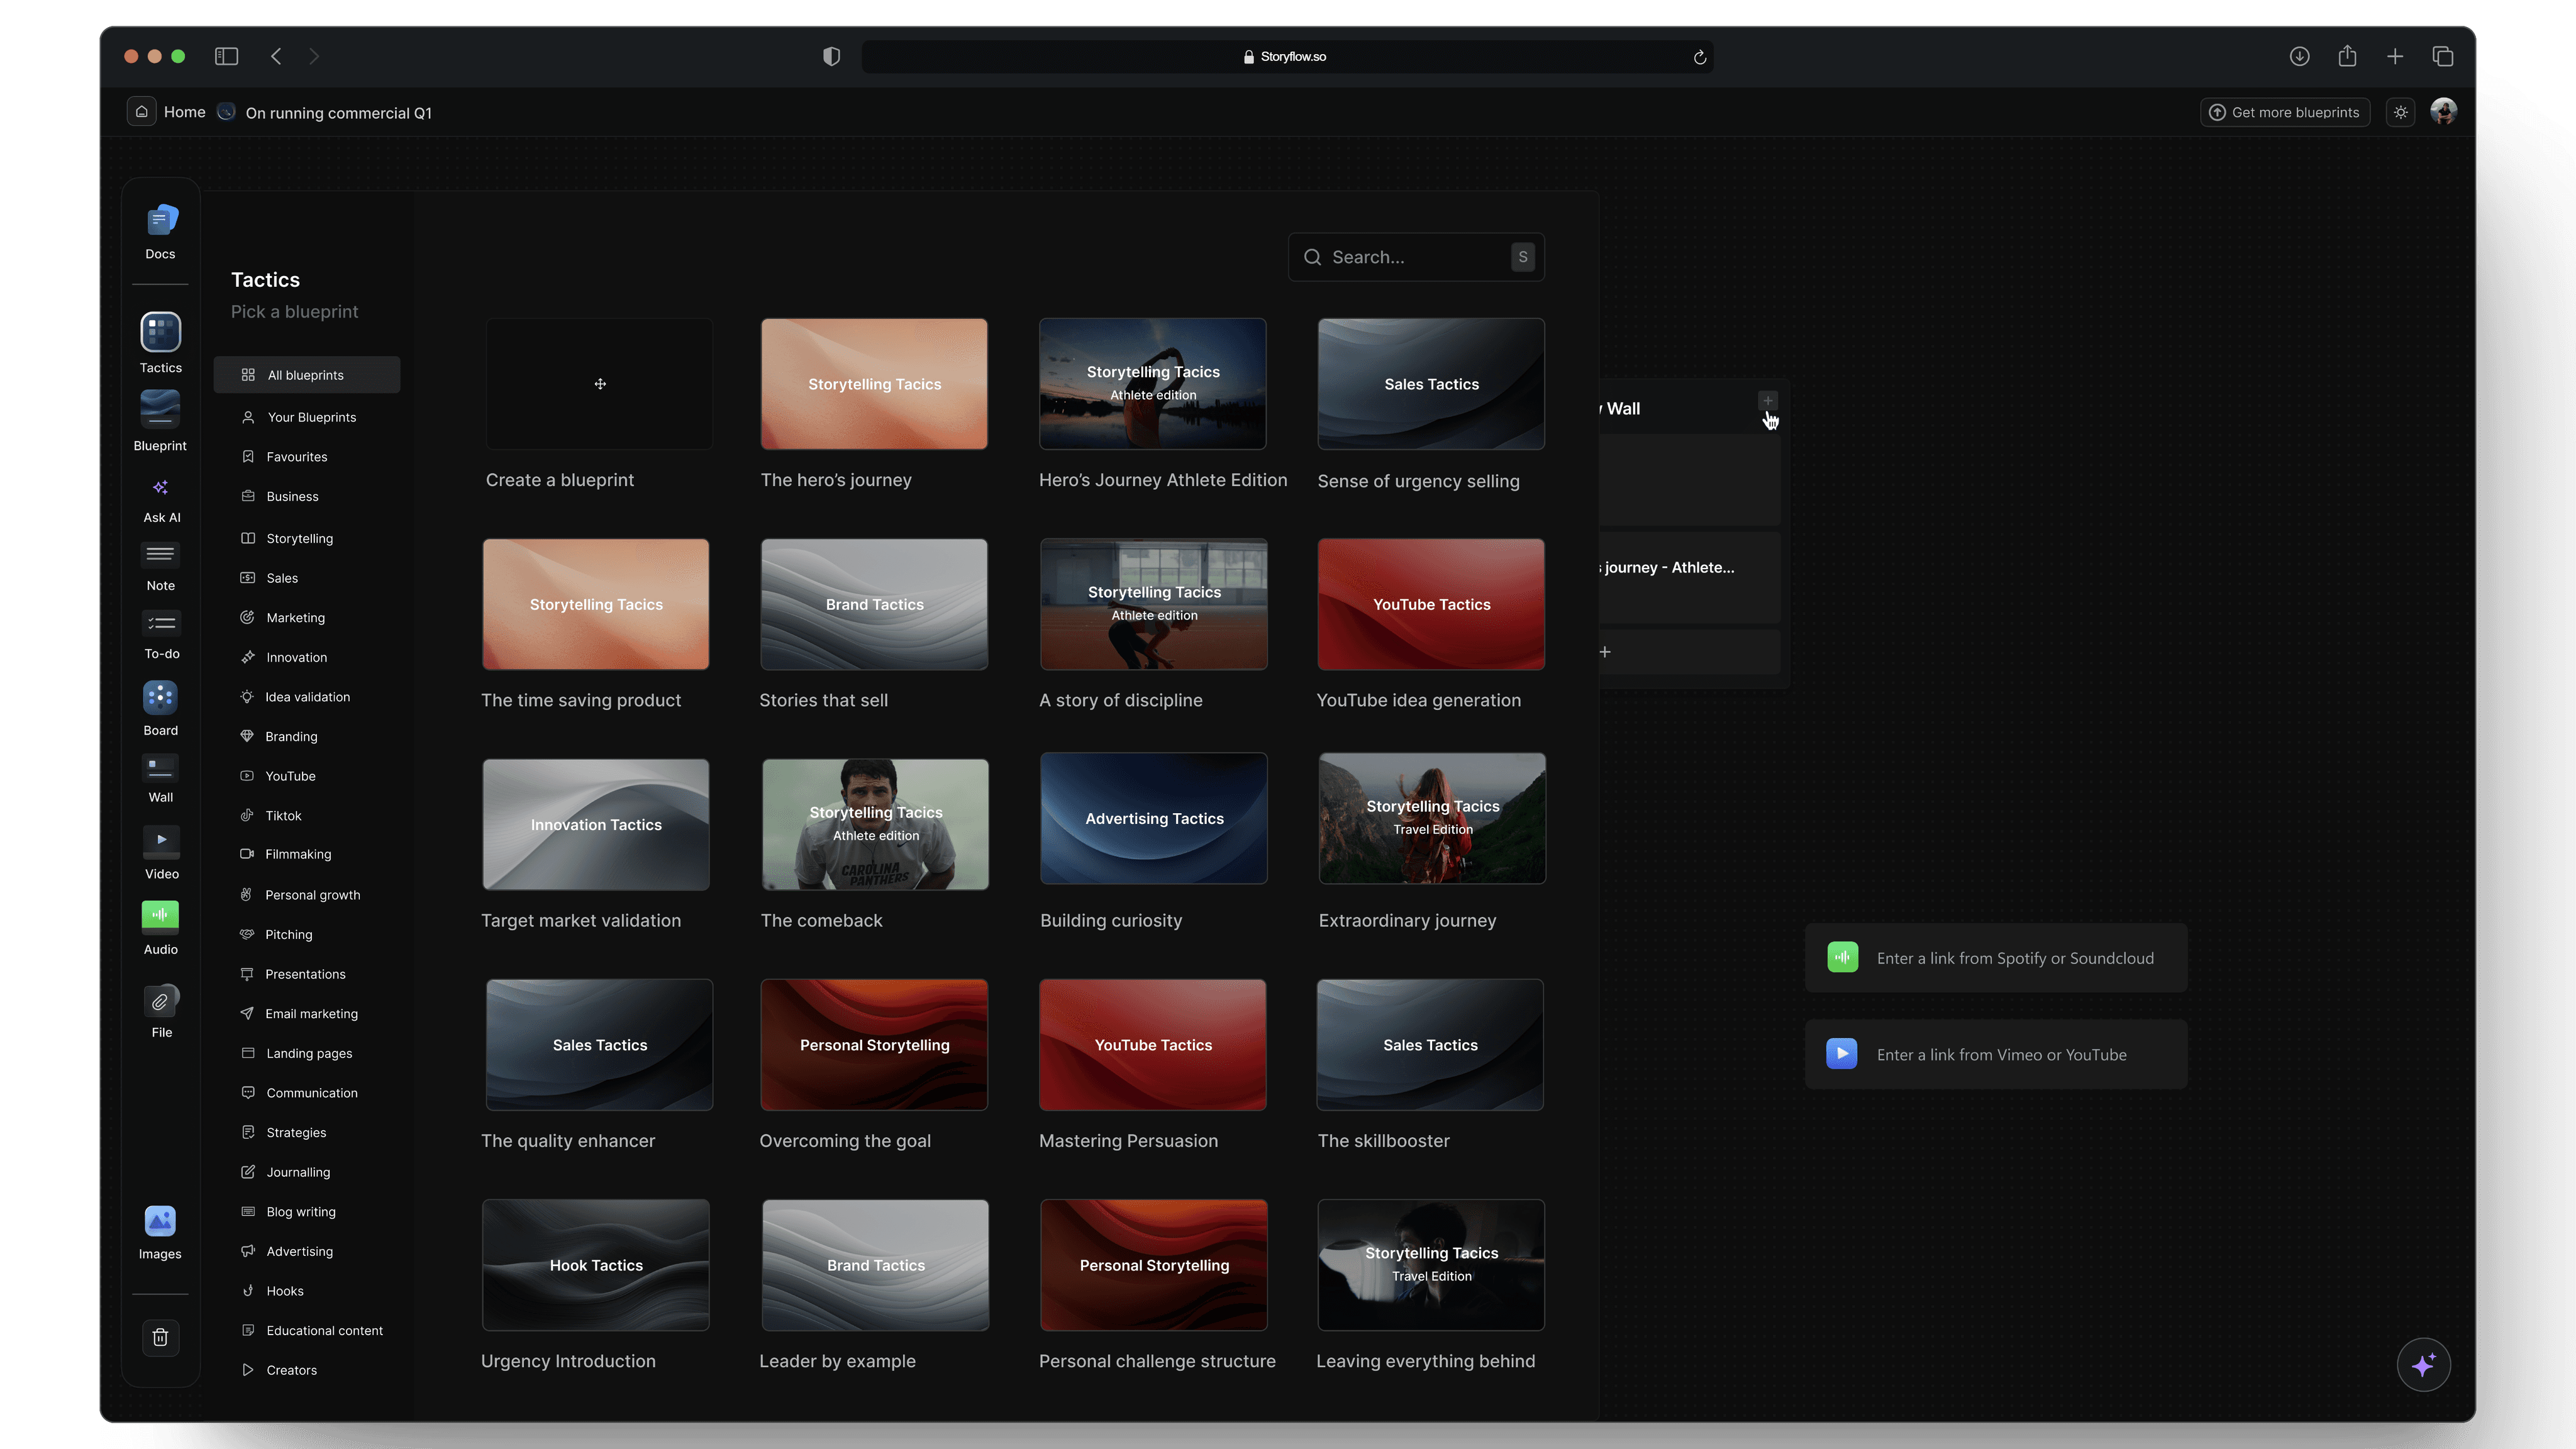2576x1449 pixels.
Task: Open Safari downloads
Action: pyautogui.click(x=2300, y=56)
